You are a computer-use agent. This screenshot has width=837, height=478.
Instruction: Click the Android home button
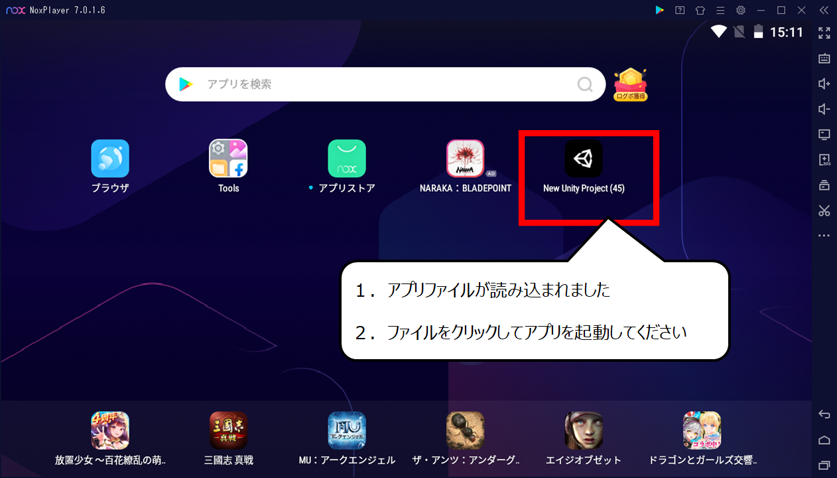click(x=824, y=439)
